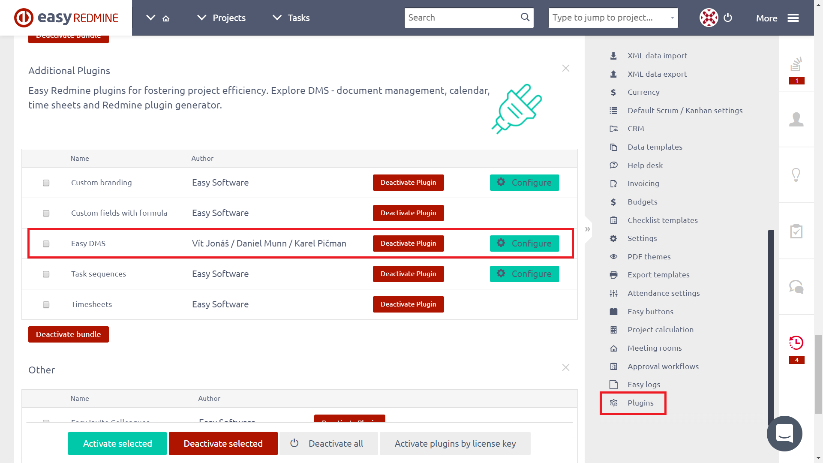This screenshot has width=823, height=463.
Task: Click the XML data import icon
Action: coord(613,56)
